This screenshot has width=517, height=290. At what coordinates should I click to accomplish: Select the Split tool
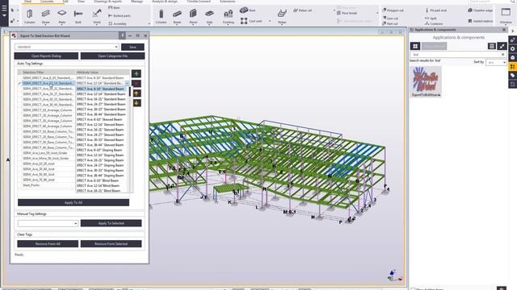click(x=431, y=19)
